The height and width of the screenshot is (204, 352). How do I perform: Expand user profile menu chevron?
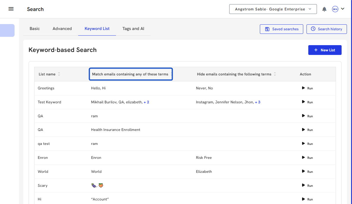343,9
